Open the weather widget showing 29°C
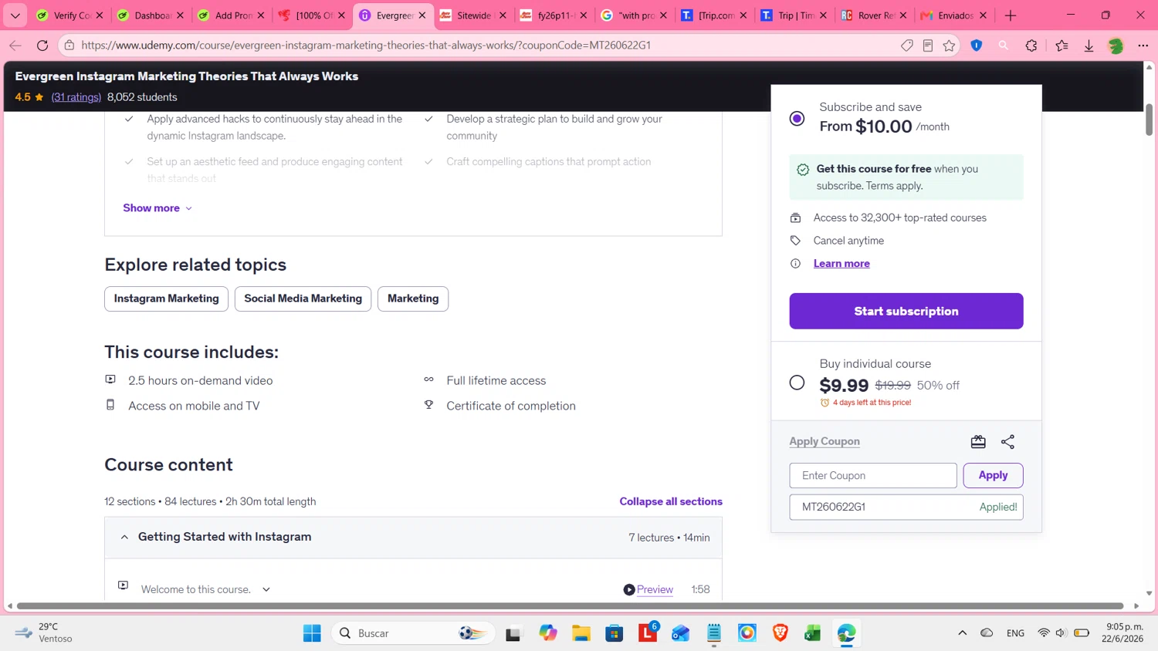1158x651 pixels. (x=45, y=632)
